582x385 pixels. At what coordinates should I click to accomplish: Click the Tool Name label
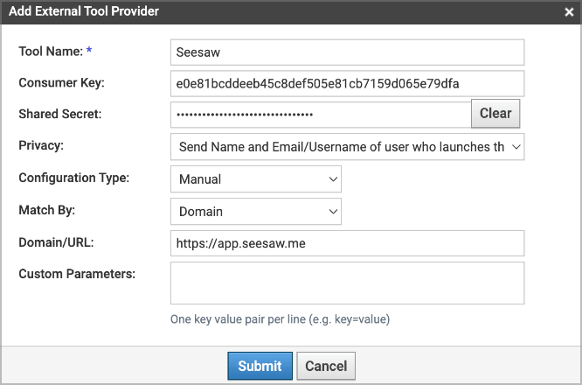tap(50, 52)
